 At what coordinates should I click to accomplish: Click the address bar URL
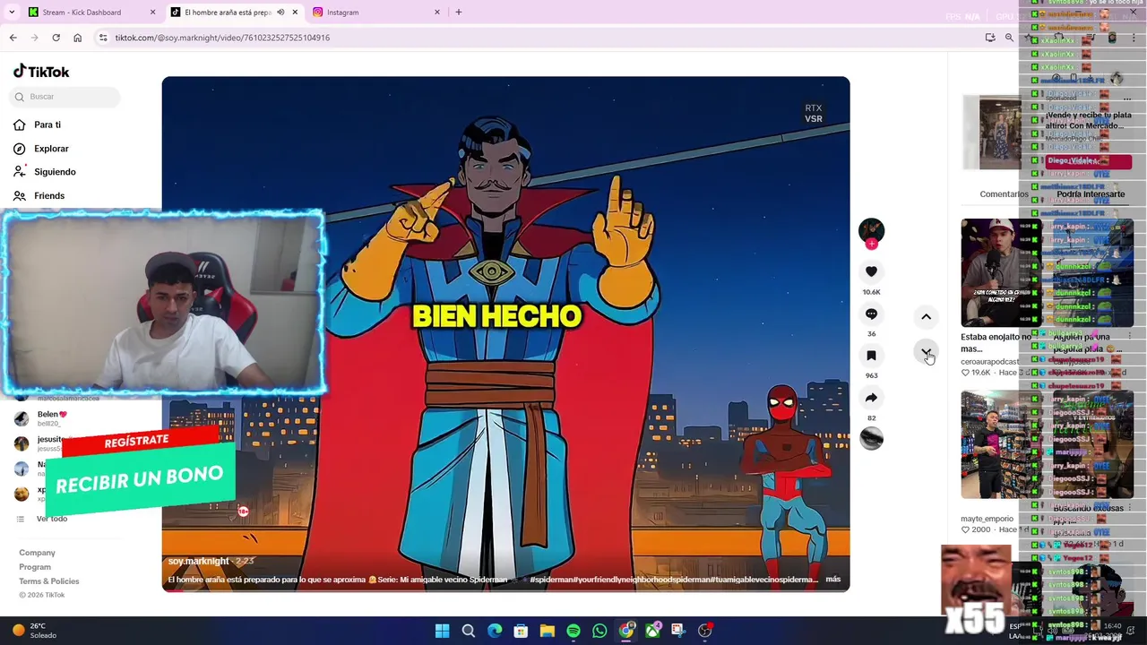click(222, 38)
